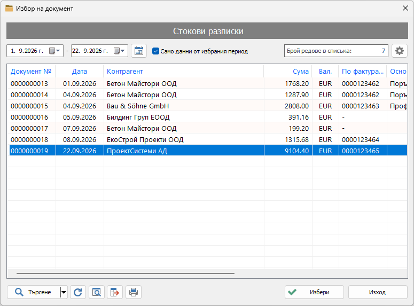Click the Избери button
414x306 pixels.
pos(314,292)
